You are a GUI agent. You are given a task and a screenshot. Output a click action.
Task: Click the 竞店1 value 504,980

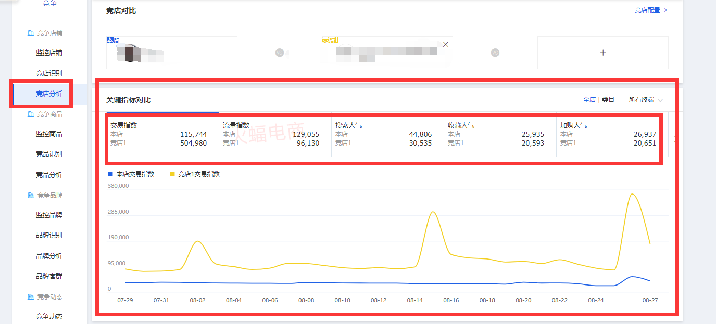193,143
